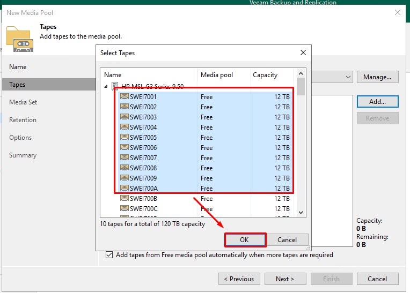410x293 pixels.
Task: Open the Retention step in the wizard
Action: click(x=23, y=120)
